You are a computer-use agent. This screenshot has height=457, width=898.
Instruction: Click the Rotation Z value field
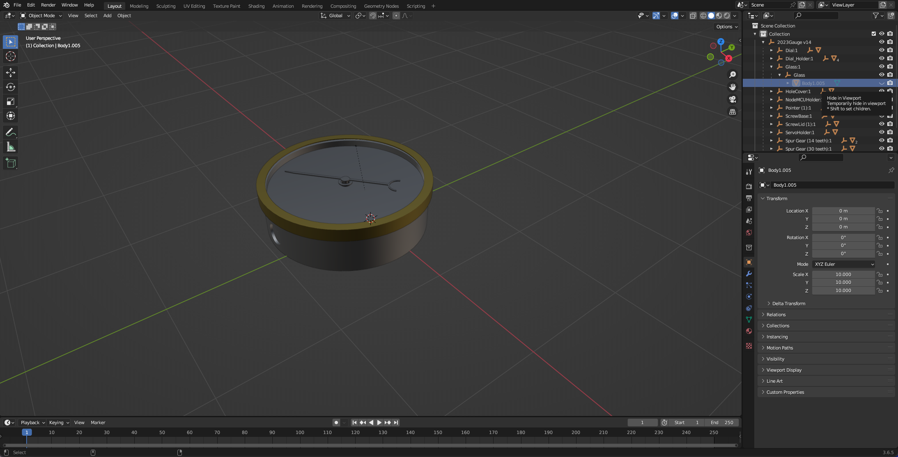click(x=843, y=254)
